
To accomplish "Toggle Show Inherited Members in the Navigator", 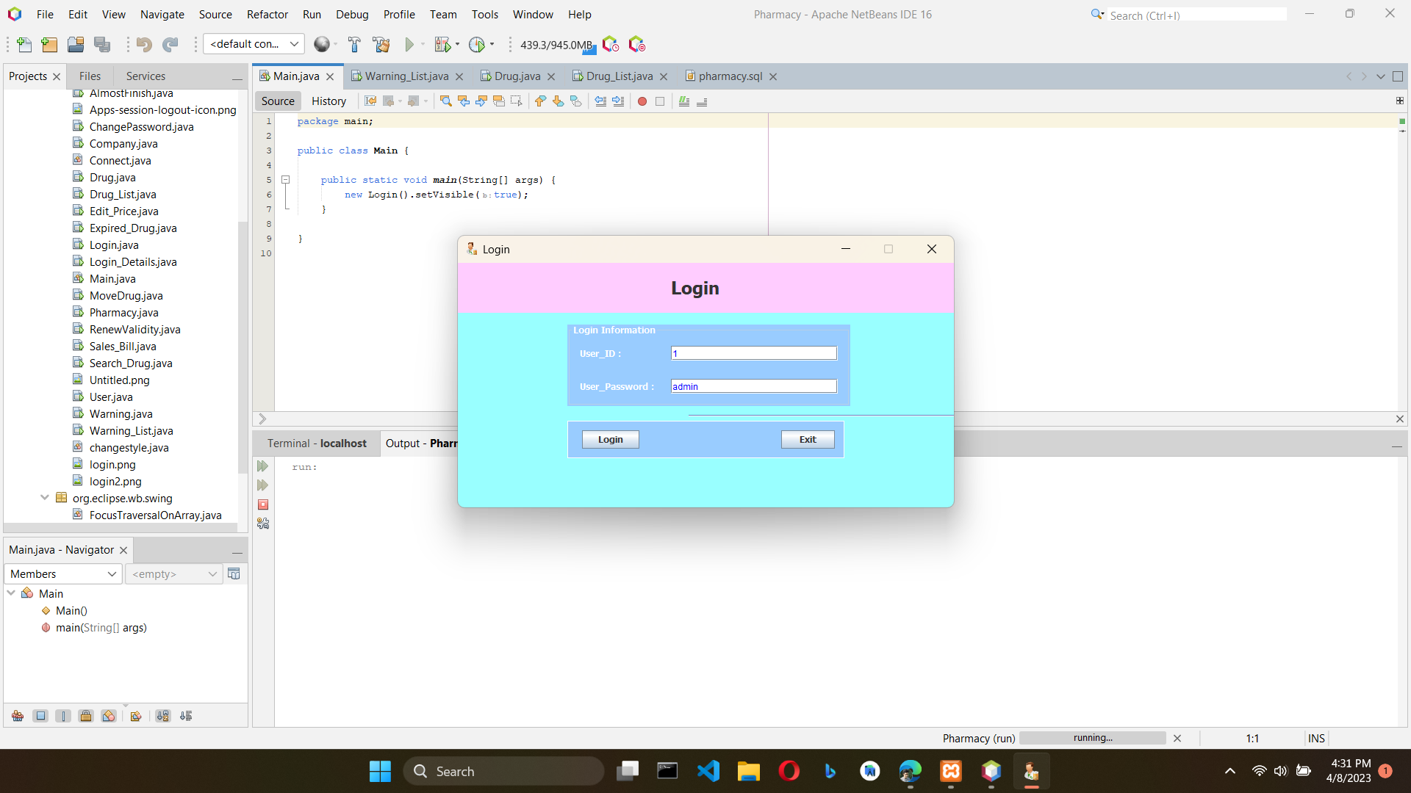I will click(x=18, y=716).
